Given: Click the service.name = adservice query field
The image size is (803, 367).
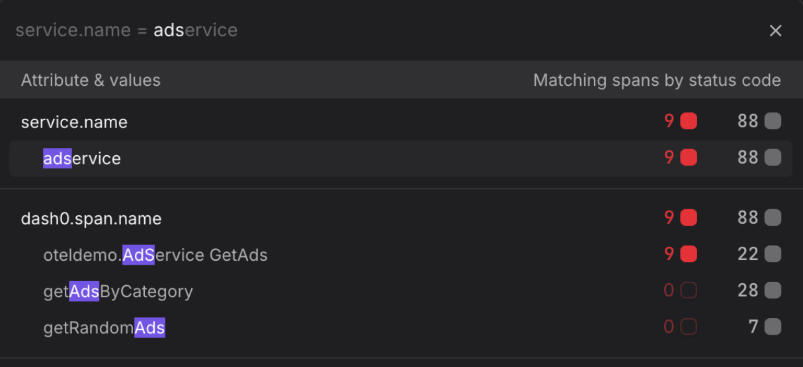Looking at the screenshot, I should [x=384, y=30].
